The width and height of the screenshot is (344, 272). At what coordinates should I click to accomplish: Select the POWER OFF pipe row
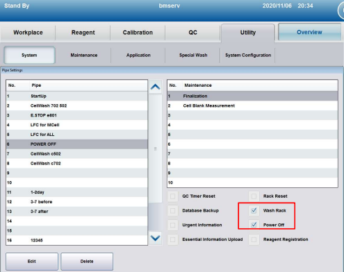click(x=76, y=144)
